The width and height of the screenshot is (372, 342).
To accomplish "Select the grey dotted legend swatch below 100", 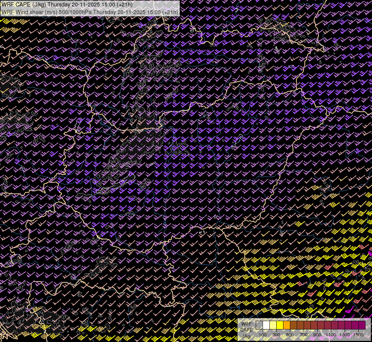I will coord(259,325).
